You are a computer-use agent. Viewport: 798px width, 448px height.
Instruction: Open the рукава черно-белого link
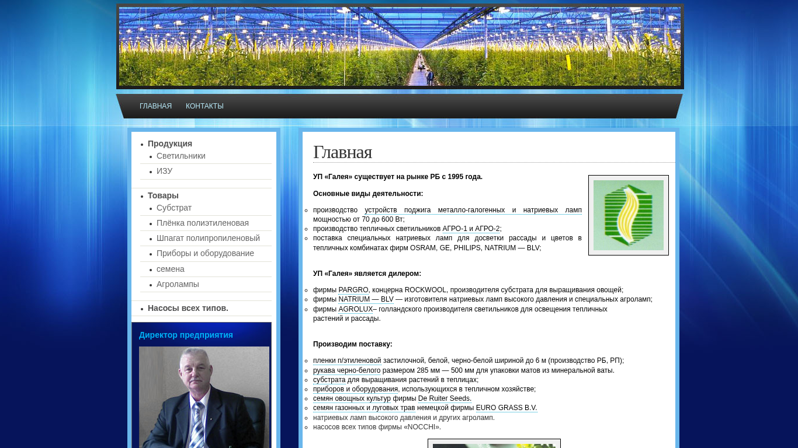click(x=347, y=370)
